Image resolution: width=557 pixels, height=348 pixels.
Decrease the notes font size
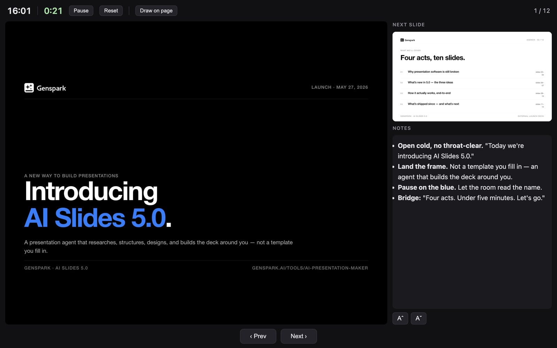coord(418,318)
